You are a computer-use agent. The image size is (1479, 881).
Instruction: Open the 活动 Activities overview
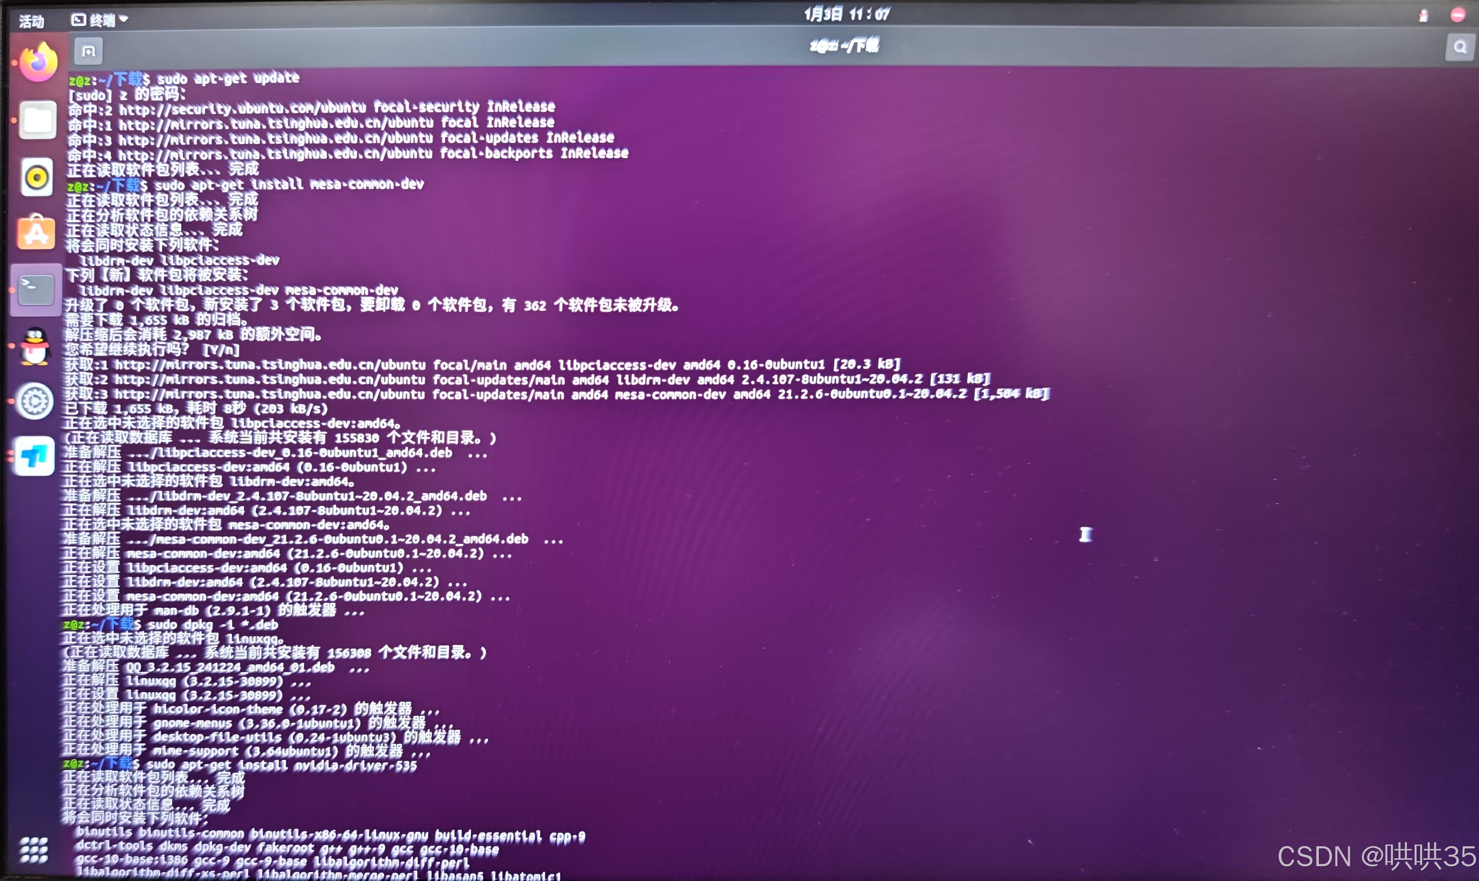31,22
